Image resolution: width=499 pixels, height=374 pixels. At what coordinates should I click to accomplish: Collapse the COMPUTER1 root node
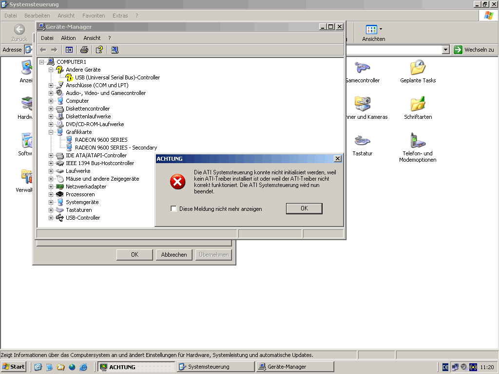click(42, 62)
